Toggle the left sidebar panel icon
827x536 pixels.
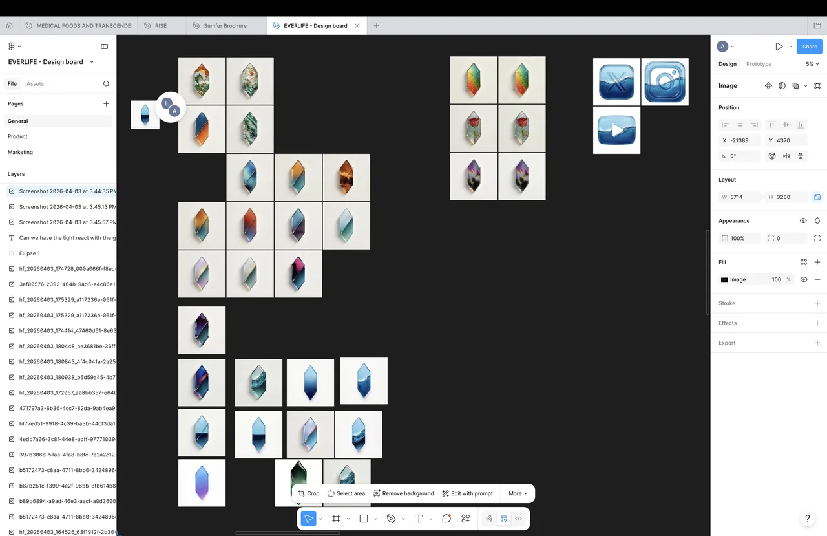coord(105,47)
